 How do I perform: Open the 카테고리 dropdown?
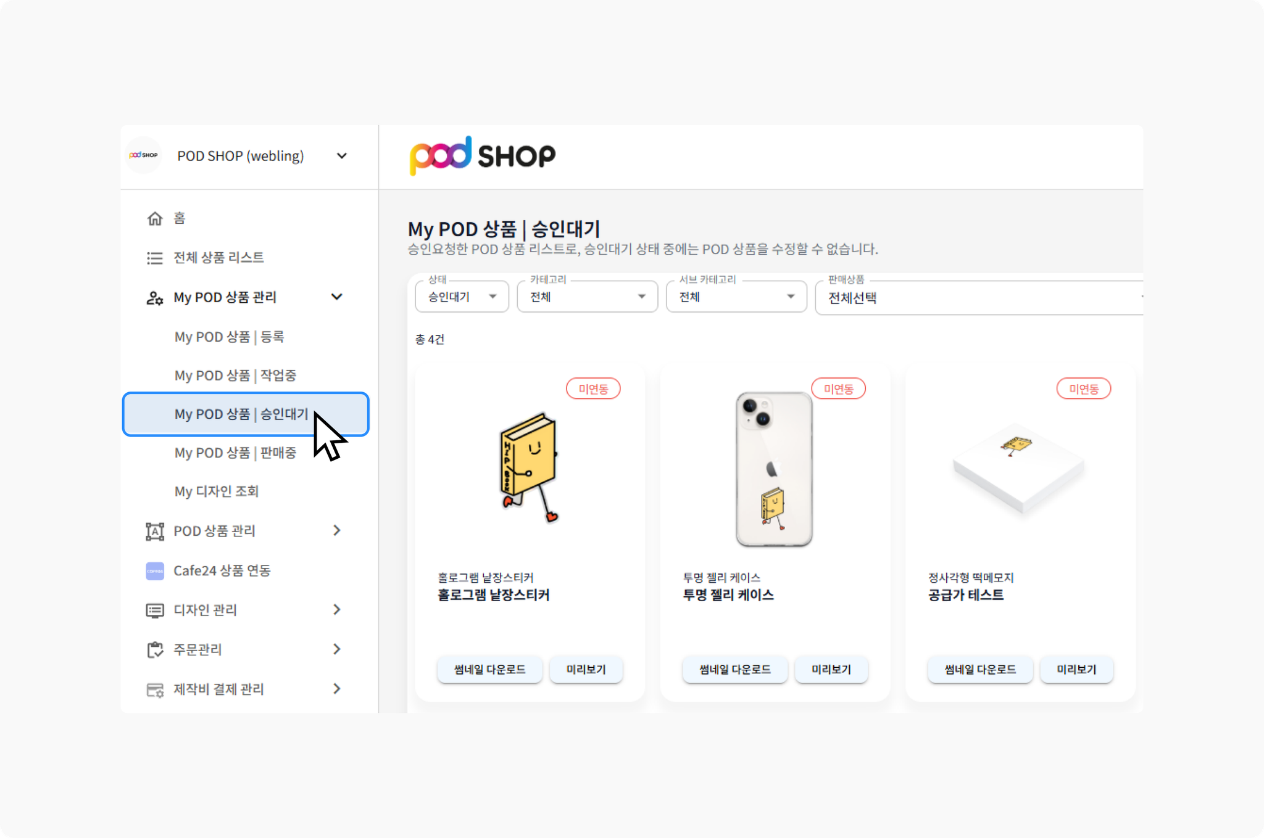(x=587, y=297)
